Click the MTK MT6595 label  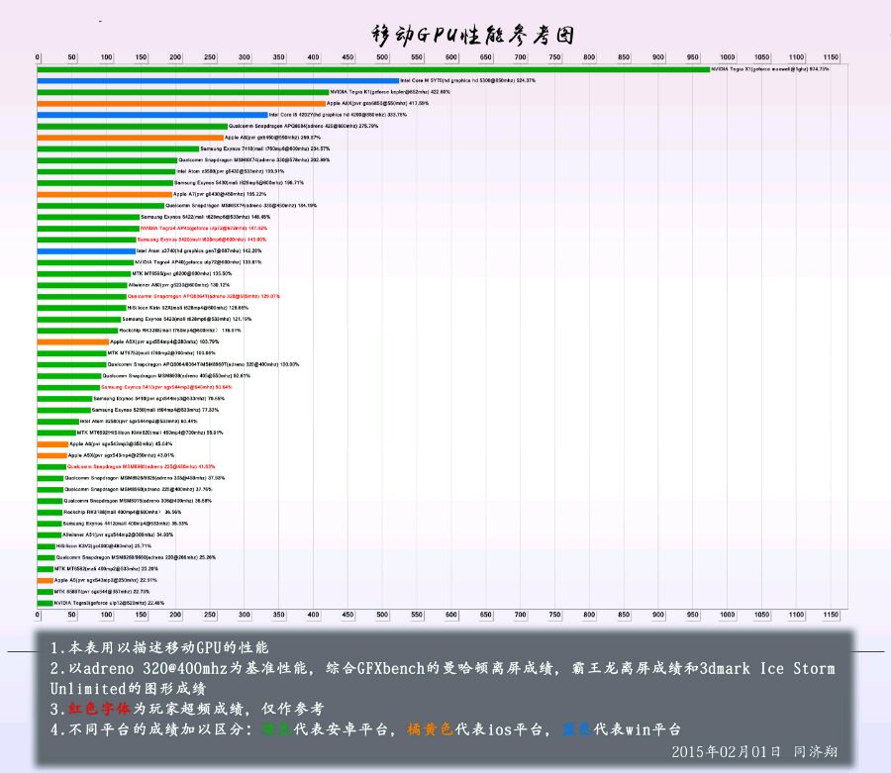pos(182,274)
